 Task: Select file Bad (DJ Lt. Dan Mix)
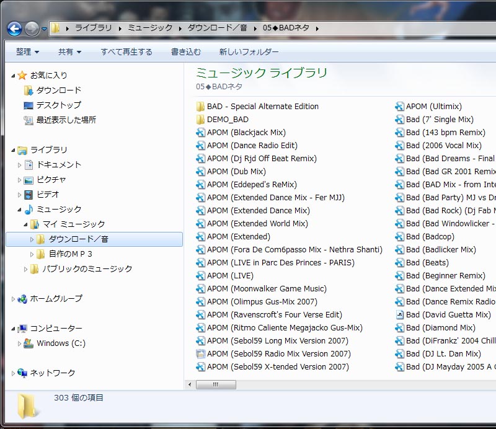[x=443, y=354]
